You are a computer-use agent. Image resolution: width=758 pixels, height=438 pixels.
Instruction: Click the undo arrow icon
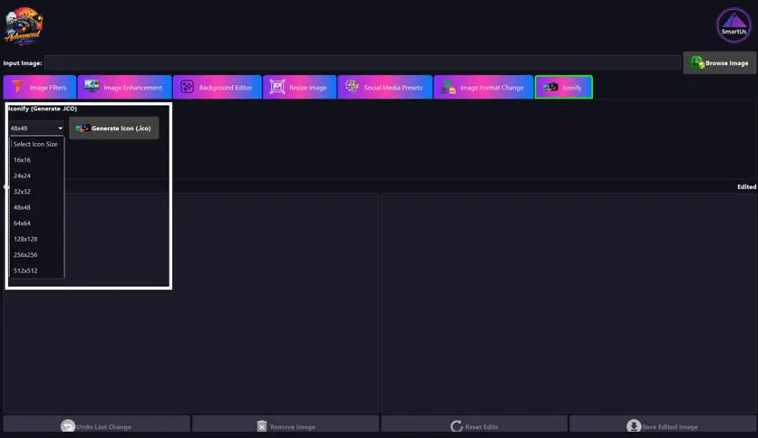(x=68, y=426)
